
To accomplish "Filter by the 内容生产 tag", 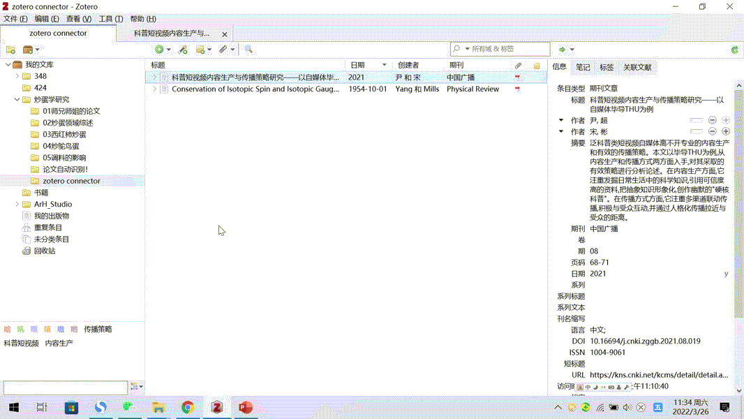I will 59,343.
